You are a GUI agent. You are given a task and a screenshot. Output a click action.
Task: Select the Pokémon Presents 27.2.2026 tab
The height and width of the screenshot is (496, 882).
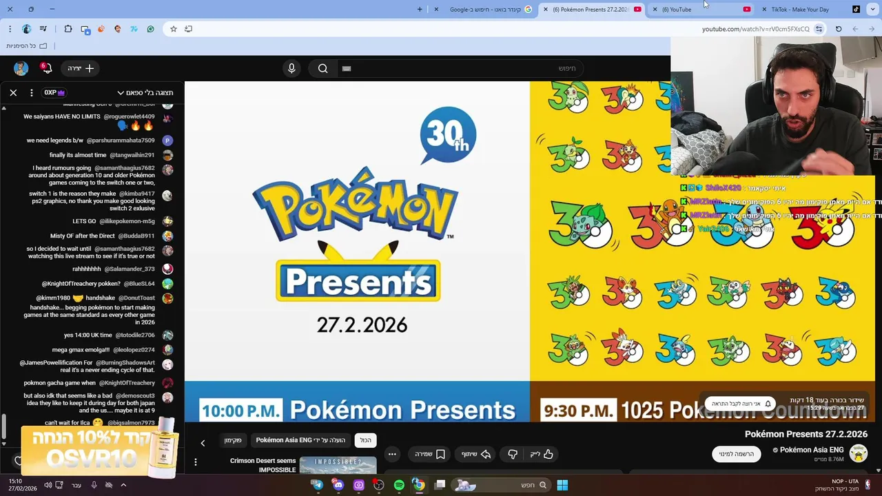[593, 10]
